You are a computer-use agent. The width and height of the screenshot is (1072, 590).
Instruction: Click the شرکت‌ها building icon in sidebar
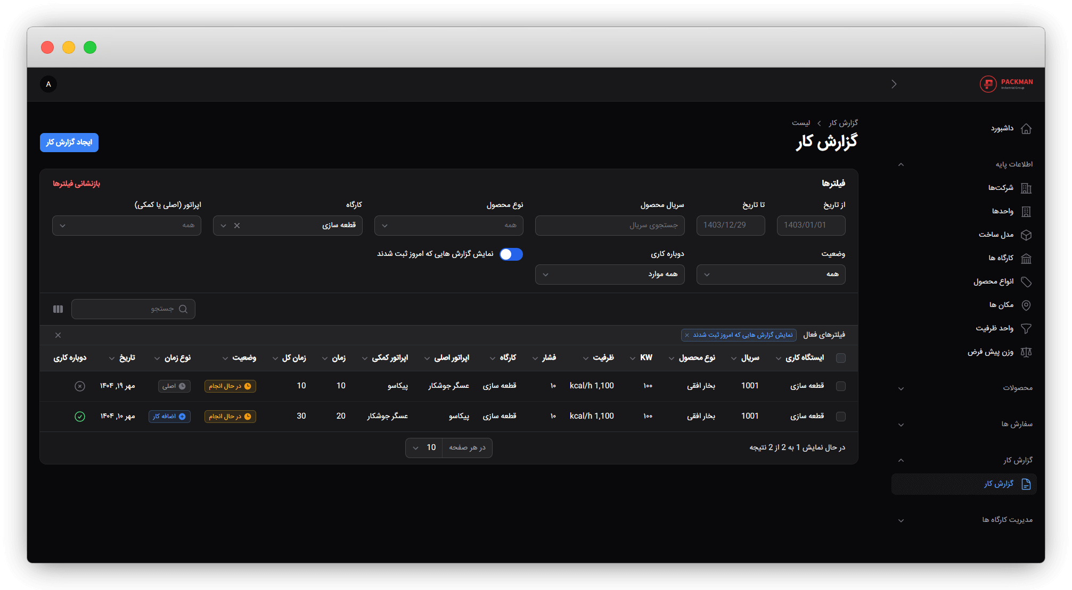point(1026,188)
